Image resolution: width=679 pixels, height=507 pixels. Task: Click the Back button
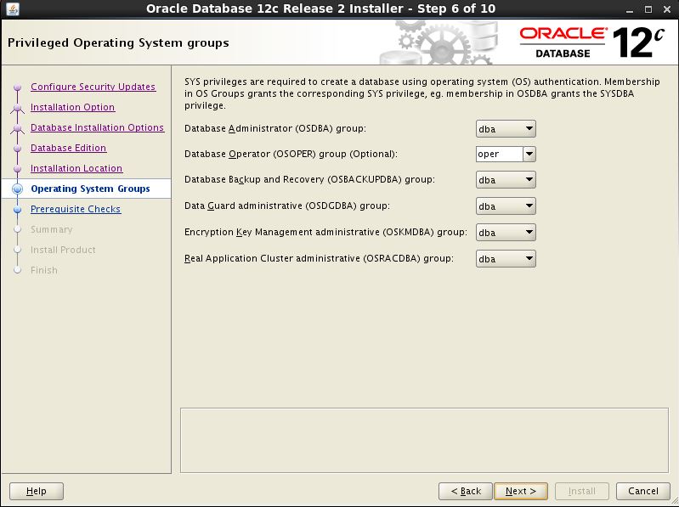(466, 491)
